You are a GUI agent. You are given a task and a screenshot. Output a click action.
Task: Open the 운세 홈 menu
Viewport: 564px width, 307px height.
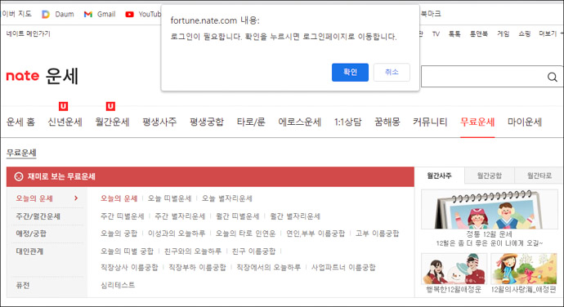click(x=20, y=122)
